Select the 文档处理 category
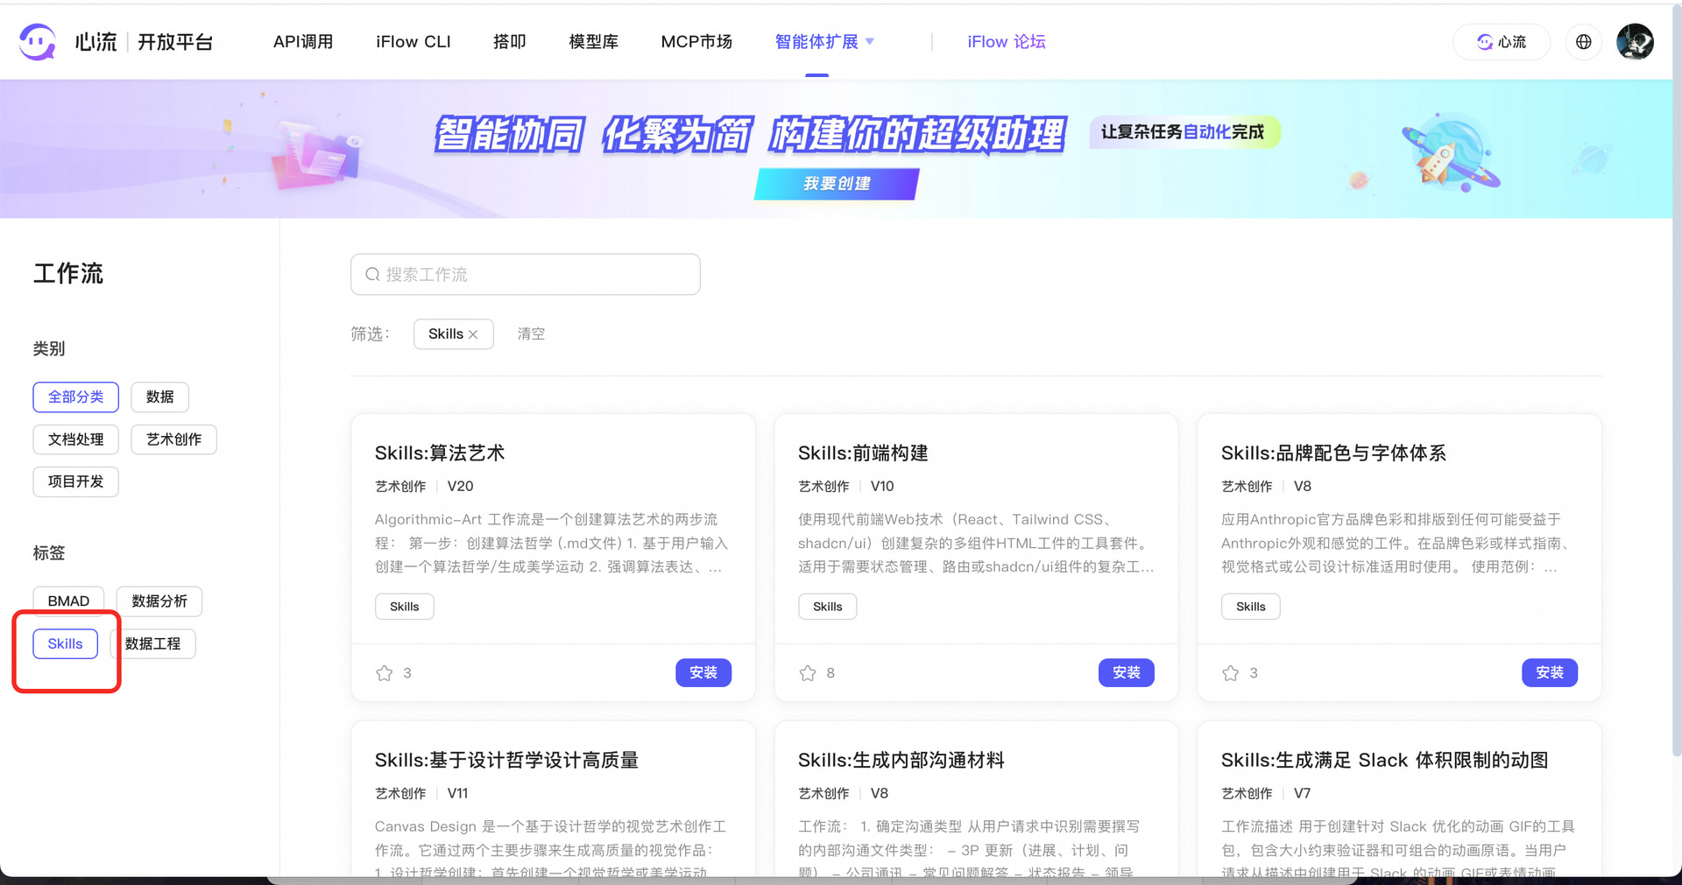Image resolution: width=1682 pixels, height=885 pixels. pyautogui.click(x=75, y=439)
